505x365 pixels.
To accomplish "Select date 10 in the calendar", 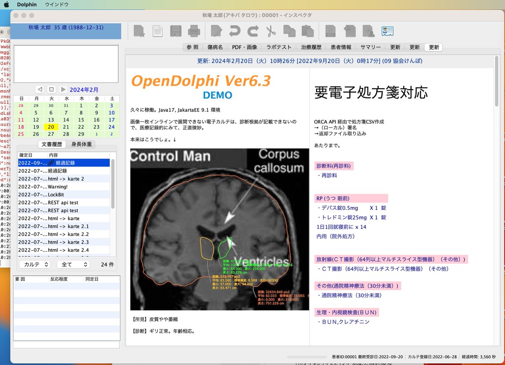I will click(112, 113).
